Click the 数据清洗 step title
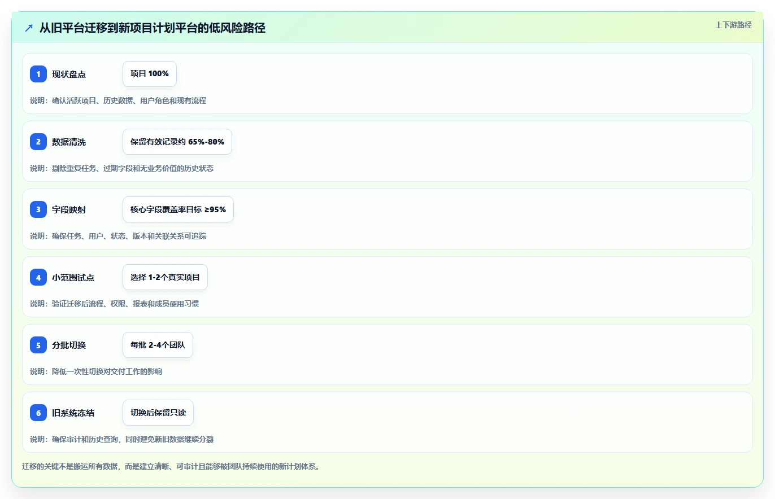The image size is (775, 499). coord(69,142)
